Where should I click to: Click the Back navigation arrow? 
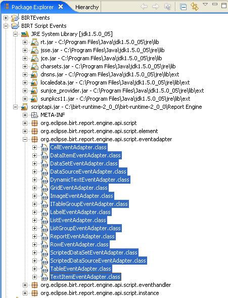click(x=144, y=7)
